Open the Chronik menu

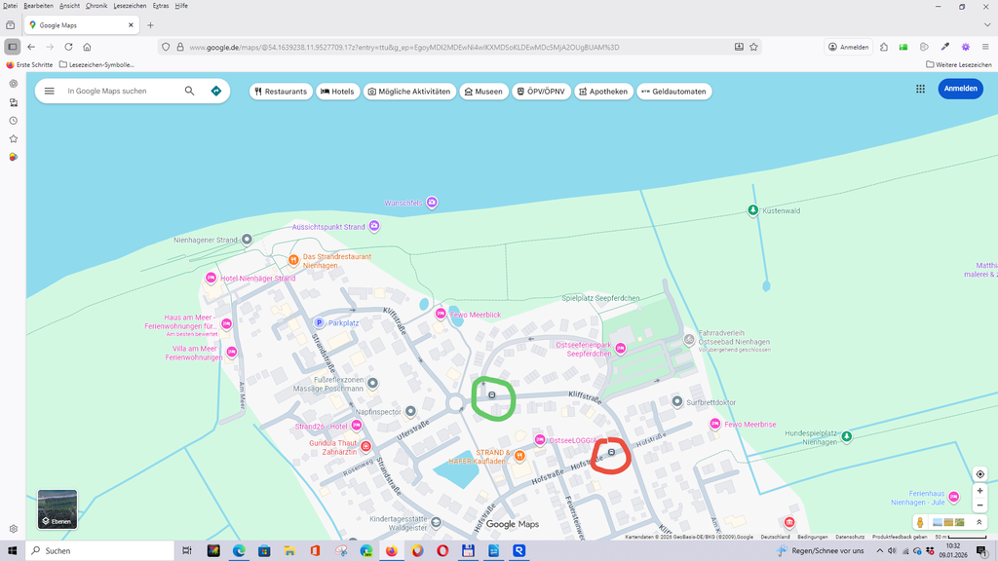click(96, 6)
